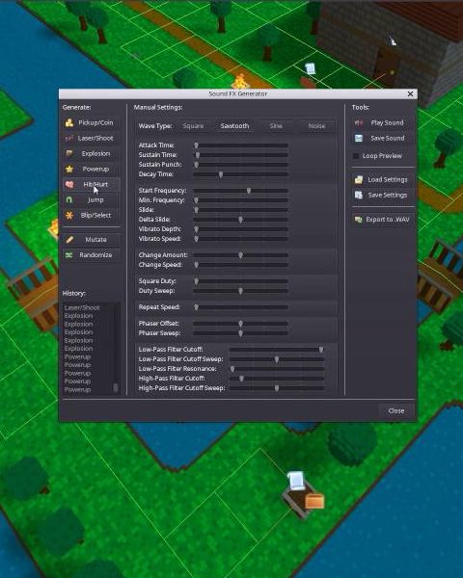Screen dimensions: 463x578
Task: Select the Laser/Shoot entry in History
Action: pyautogui.click(x=82, y=307)
